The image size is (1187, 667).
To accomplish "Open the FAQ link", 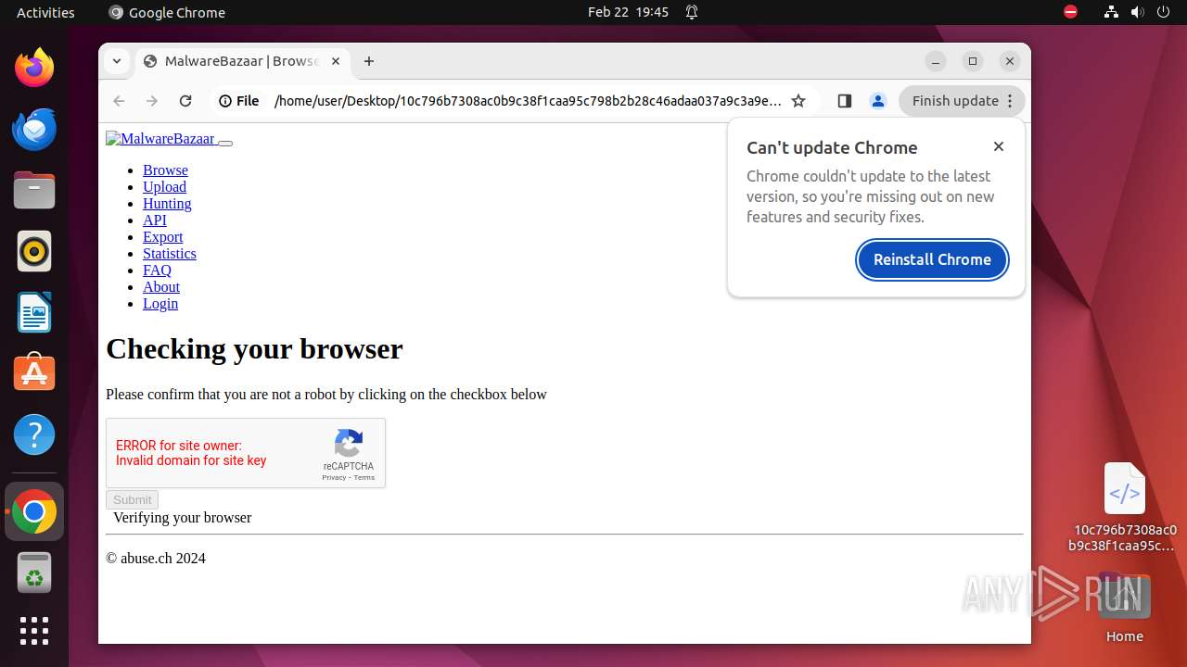I will coord(157,271).
